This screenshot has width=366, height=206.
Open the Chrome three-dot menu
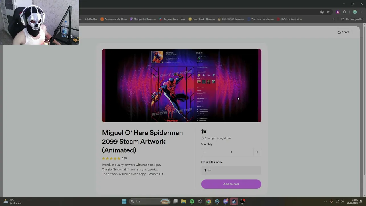click(x=362, y=12)
